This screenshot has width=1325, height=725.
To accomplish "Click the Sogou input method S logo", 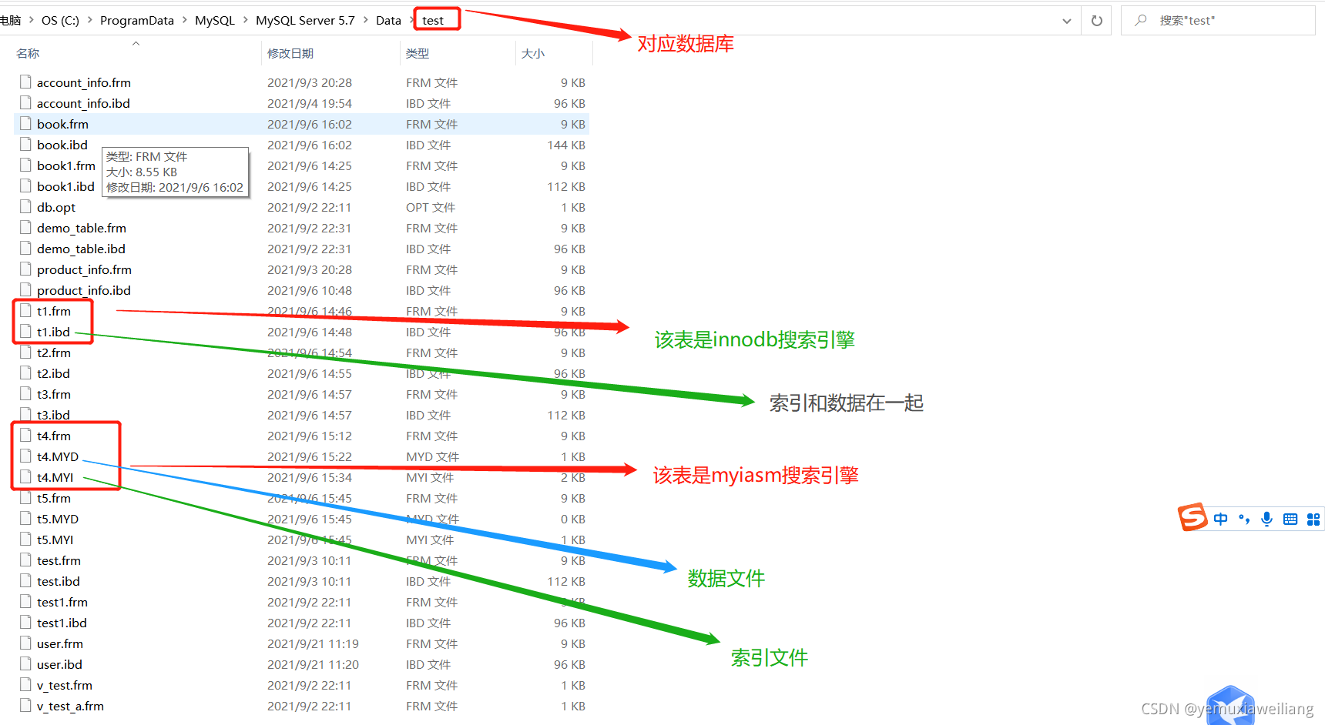I will (x=1192, y=517).
